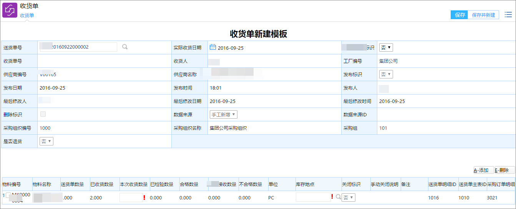
Task: Click the 1016 送货单明细ID cell
Action: (433, 198)
